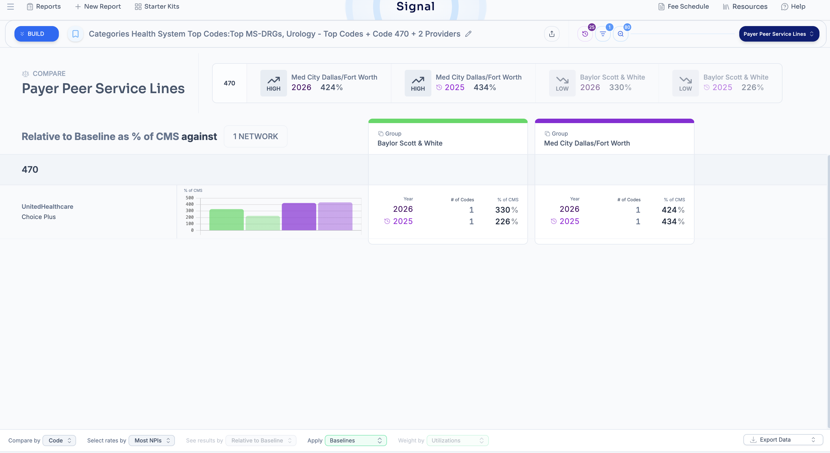Open the Reports menu item
The height and width of the screenshot is (453, 830).
coord(44,6)
